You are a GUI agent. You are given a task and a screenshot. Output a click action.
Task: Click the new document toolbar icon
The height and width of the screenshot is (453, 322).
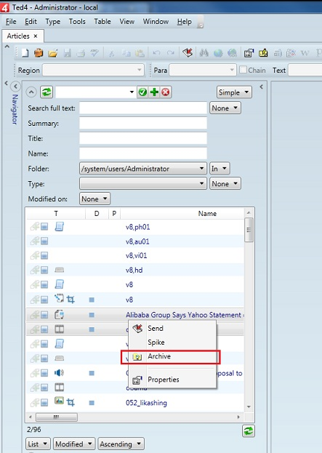25,53
